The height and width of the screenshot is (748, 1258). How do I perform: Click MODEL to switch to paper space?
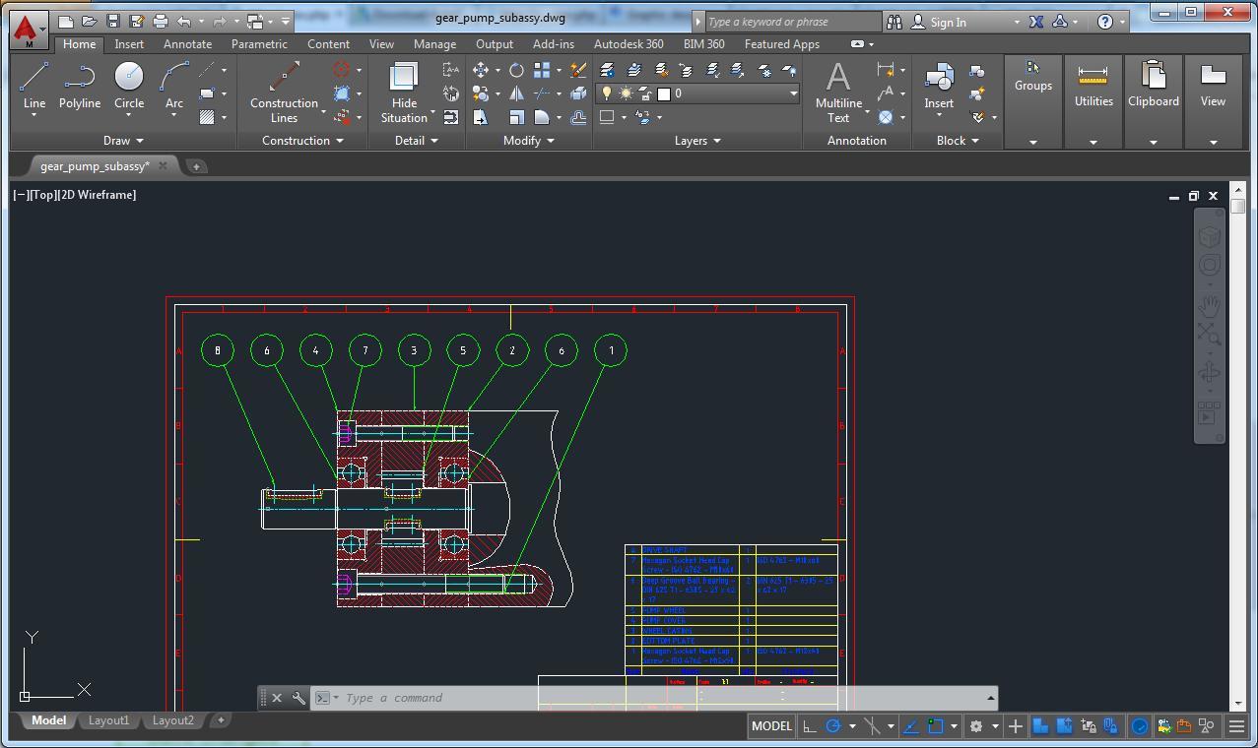(771, 725)
